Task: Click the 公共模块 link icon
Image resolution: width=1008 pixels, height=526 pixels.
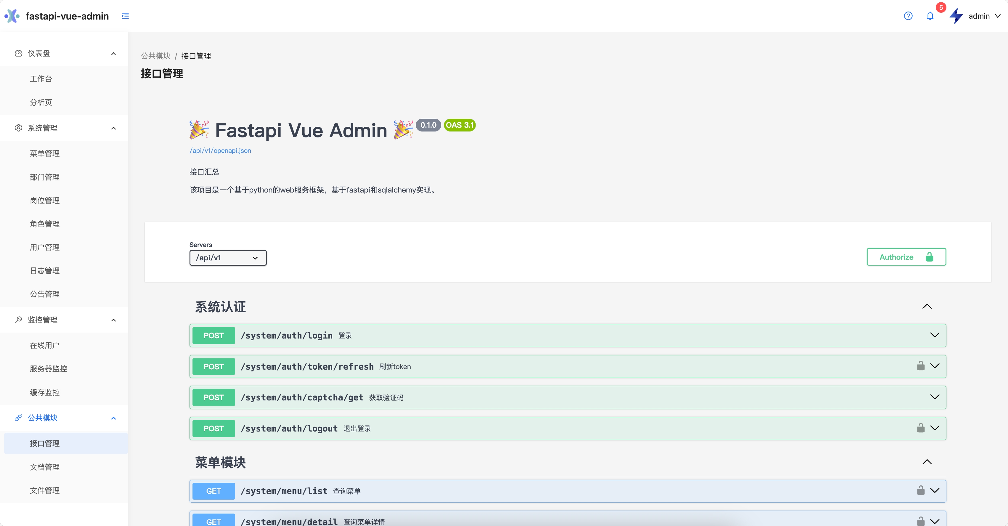Action: point(18,418)
